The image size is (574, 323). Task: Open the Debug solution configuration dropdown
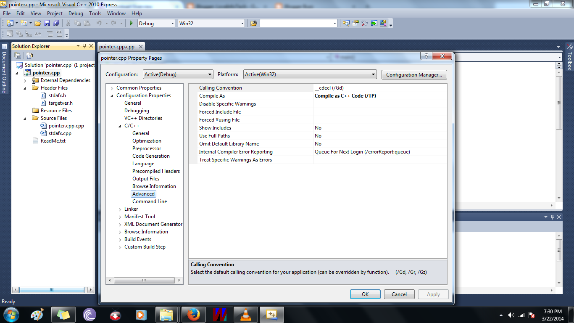click(156, 24)
